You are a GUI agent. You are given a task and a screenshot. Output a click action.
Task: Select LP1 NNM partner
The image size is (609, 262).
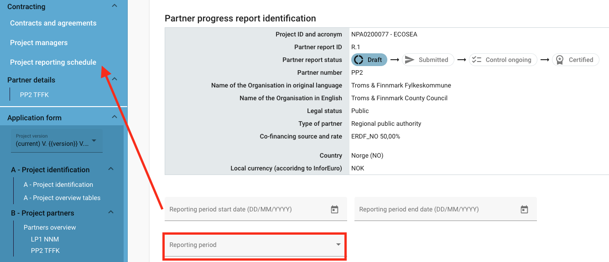point(45,239)
